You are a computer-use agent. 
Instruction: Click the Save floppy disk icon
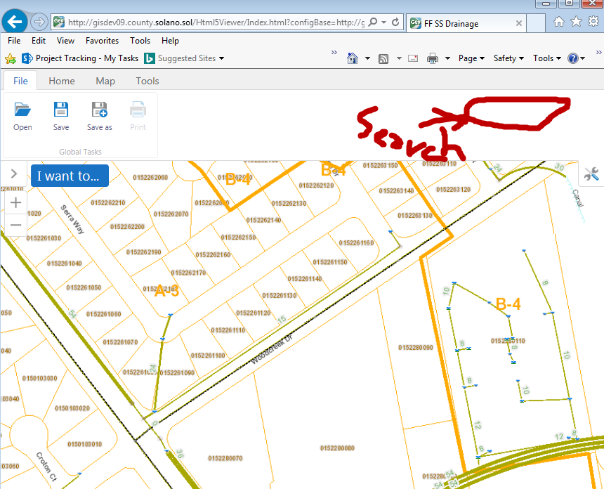(x=61, y=110)
